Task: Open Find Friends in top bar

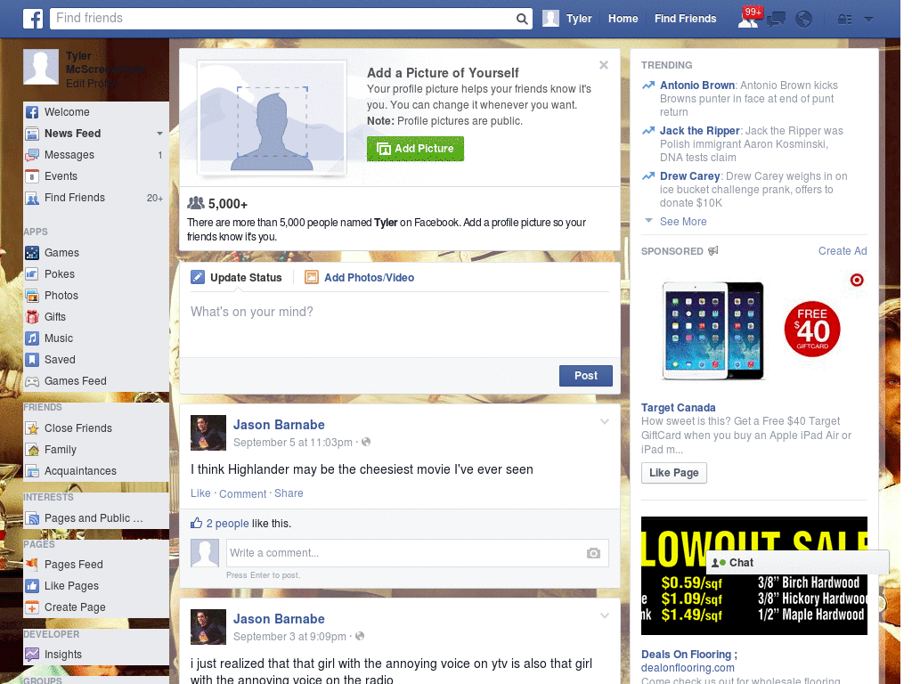Action: click(685, 19)
